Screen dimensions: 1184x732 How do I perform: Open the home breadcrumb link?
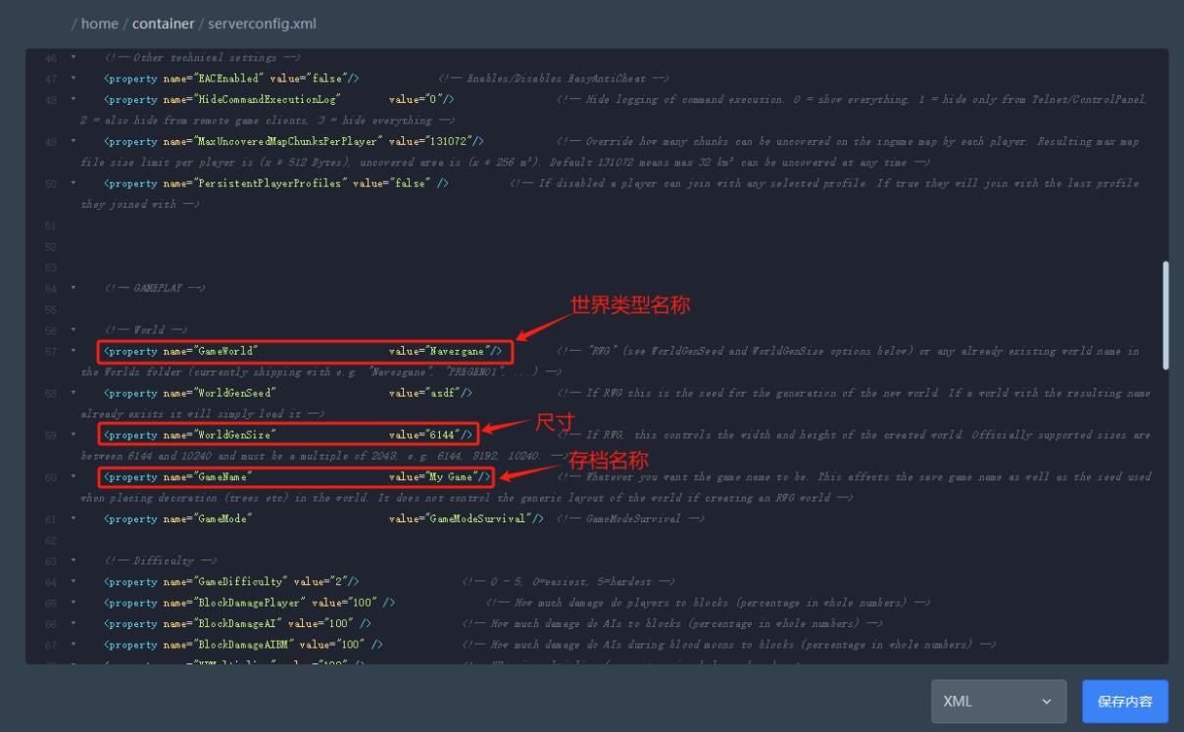[x=100, y=24]
